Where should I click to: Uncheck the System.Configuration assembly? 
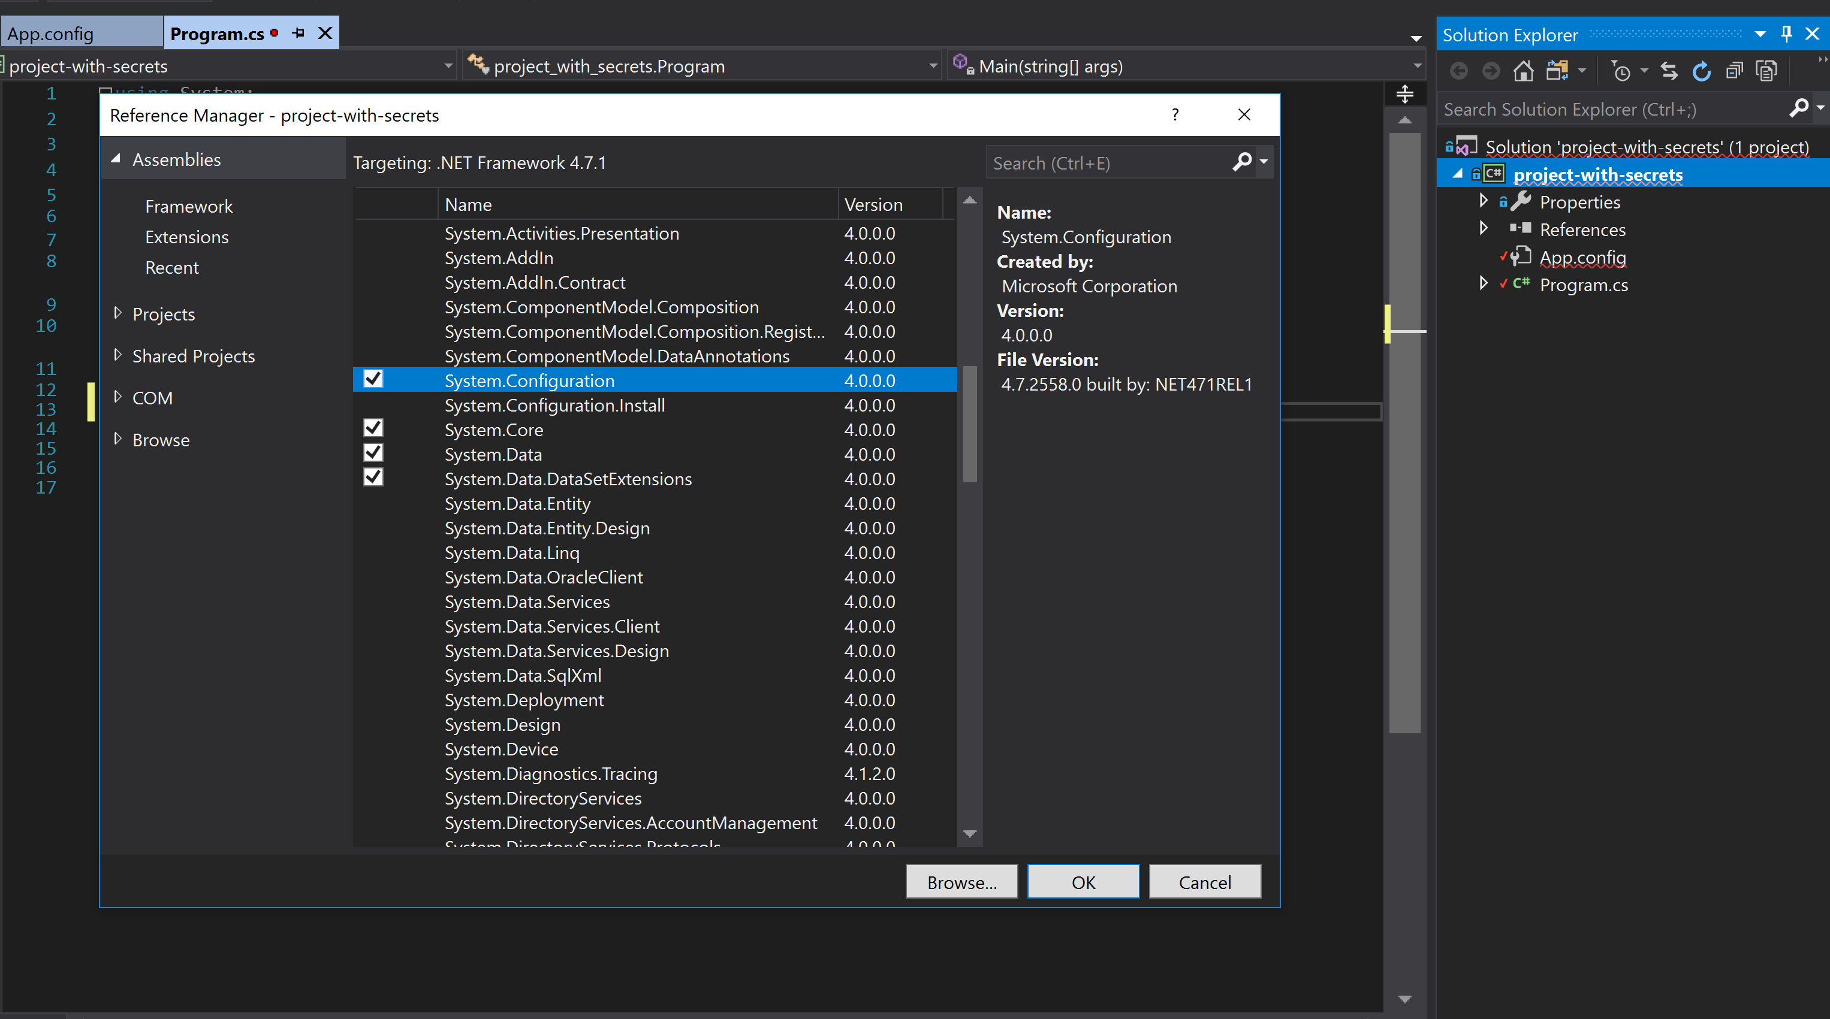tap(373, 379)
